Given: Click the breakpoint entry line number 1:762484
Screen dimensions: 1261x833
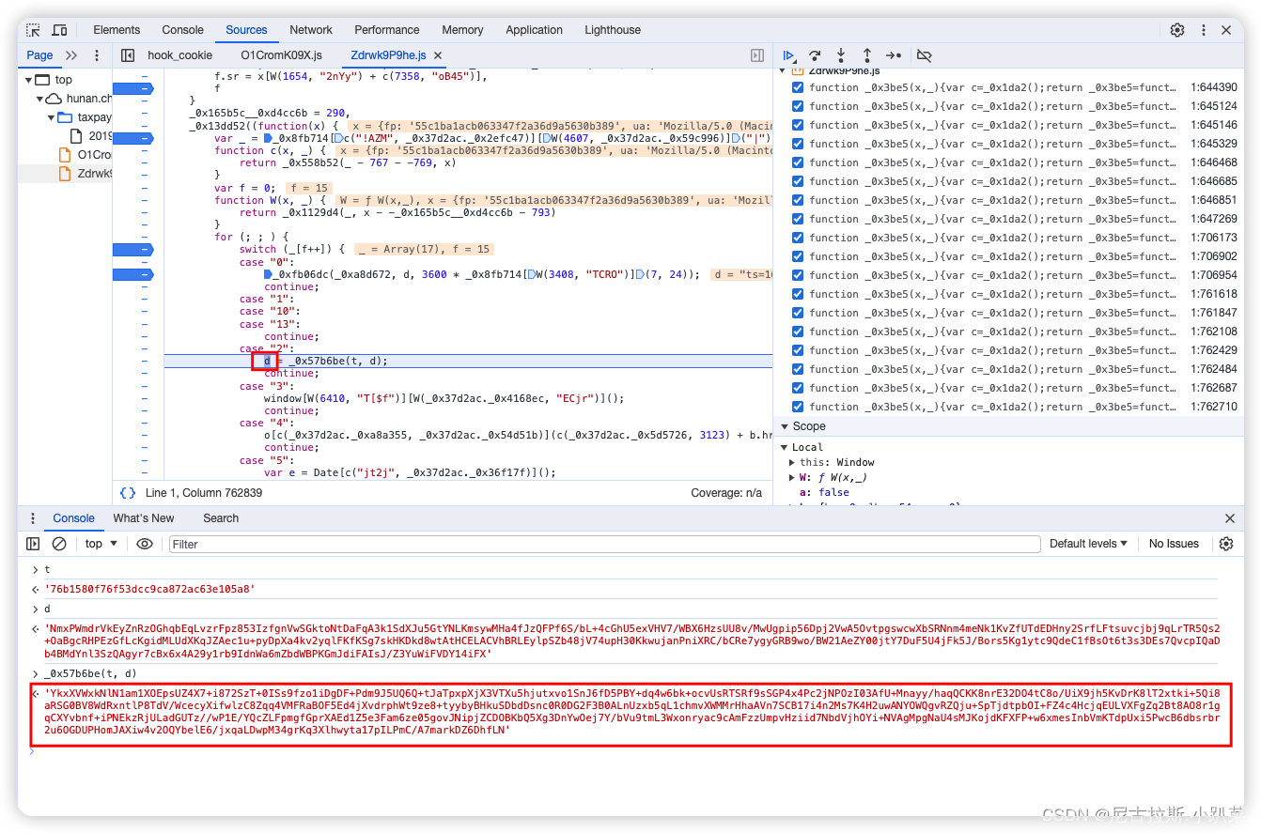Looking at the screenshot, I should tap(1214, 369).
